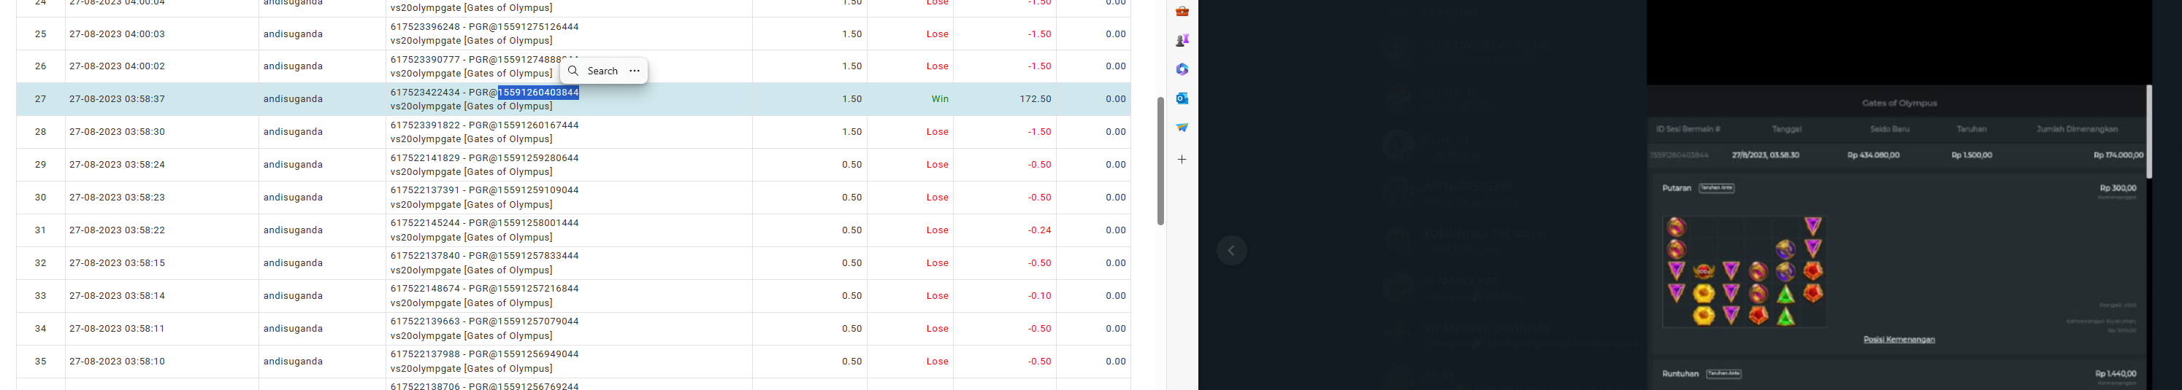
Task: Click row number 35 cell
Action: [41, 362]
